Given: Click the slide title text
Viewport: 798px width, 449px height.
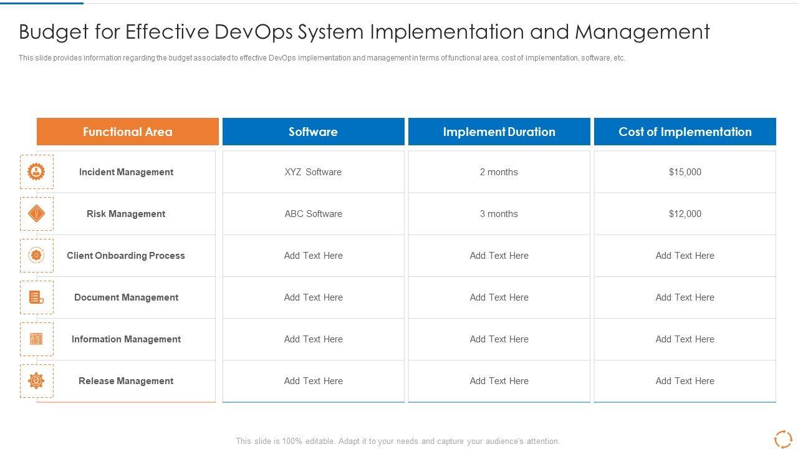Looking at the screenshot, I should point(364,32).
